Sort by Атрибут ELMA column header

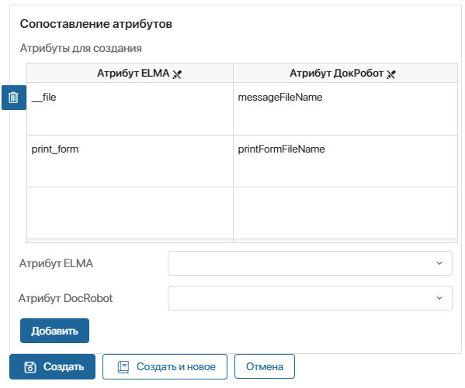[134, 73]
